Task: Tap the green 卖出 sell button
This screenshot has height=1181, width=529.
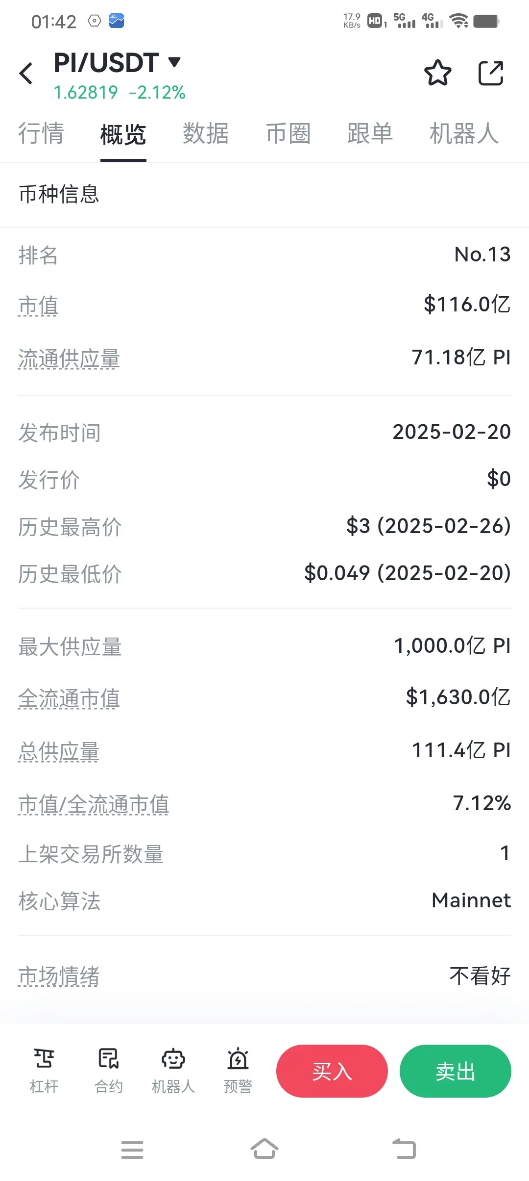Action: click(x=456, y=1071)
